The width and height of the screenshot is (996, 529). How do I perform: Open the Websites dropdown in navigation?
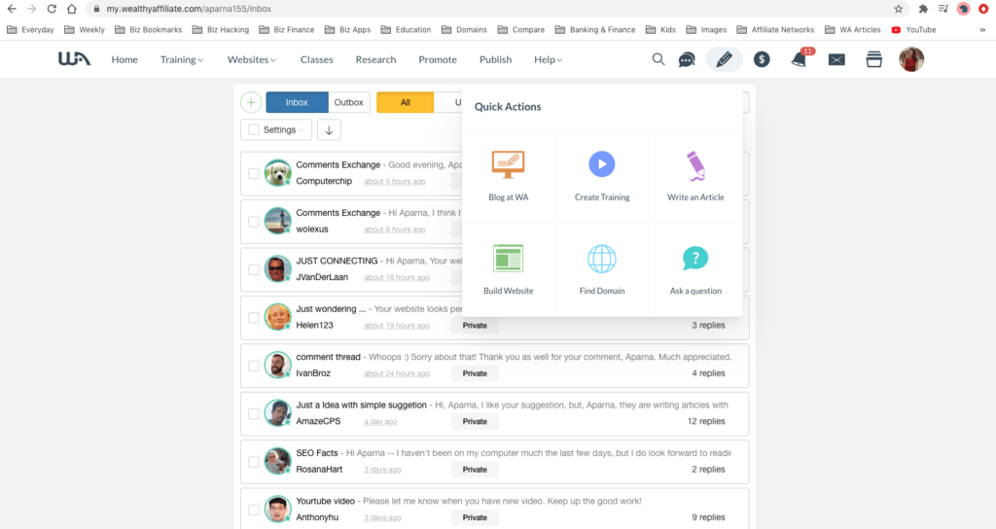[251, 59]
